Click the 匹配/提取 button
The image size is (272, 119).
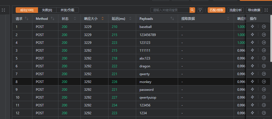click(x=217, y=10)
